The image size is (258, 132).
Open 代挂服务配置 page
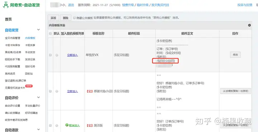[13, 67]
